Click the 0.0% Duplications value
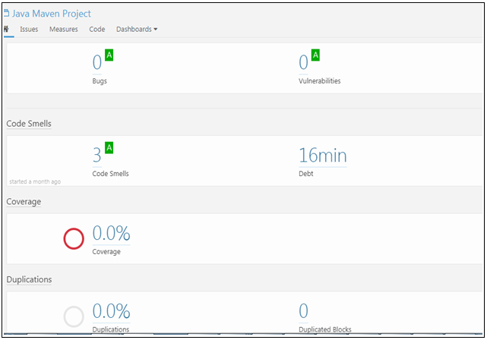The height and width of the screenshot is (340, 487). coord(111,311)
